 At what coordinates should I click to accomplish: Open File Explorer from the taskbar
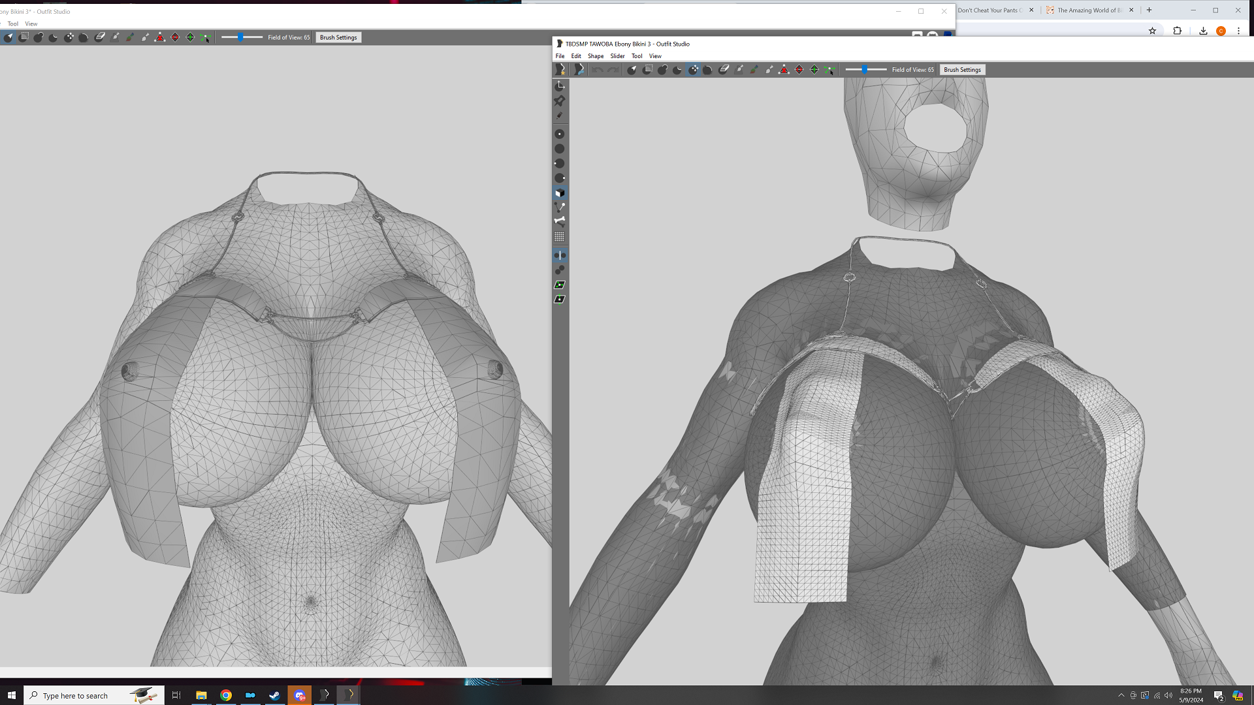(201, 695)
